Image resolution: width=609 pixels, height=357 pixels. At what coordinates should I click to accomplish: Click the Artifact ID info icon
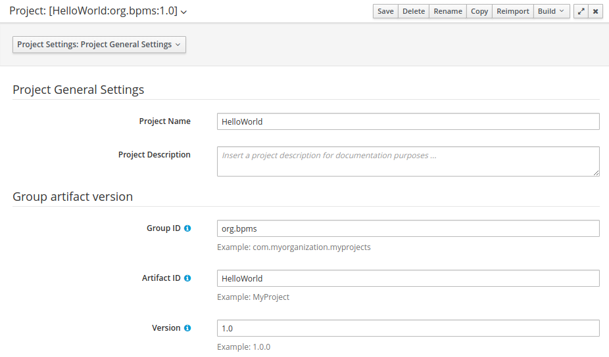click(187, 278)
